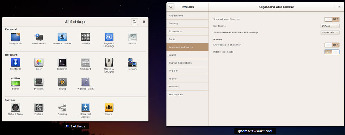
Task: Select Workspaces in Tweaks sidebar
Action: 187,94
